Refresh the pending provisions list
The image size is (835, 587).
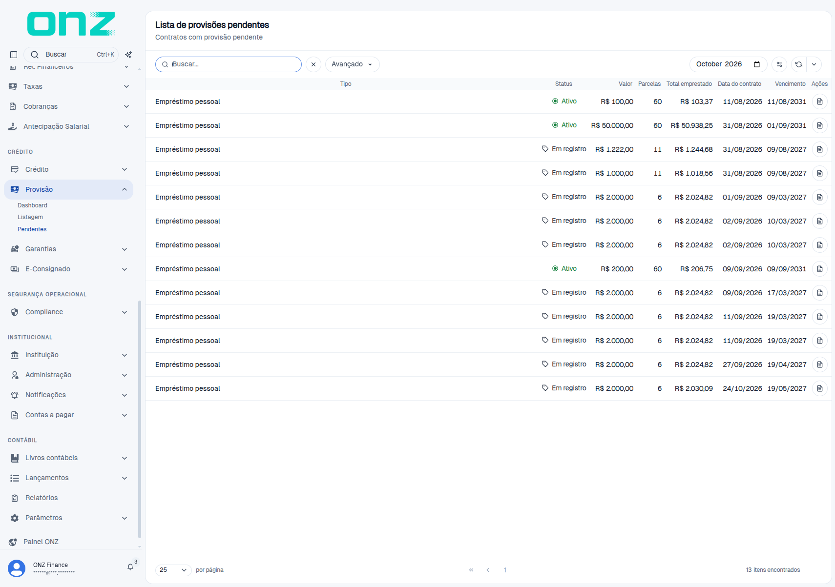[799, 64]
